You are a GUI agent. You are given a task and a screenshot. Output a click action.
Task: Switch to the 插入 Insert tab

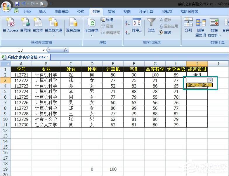point(43,12)
